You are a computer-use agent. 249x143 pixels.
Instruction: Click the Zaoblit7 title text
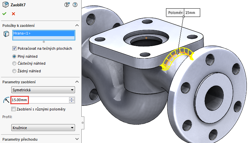[x=18, y=5]
